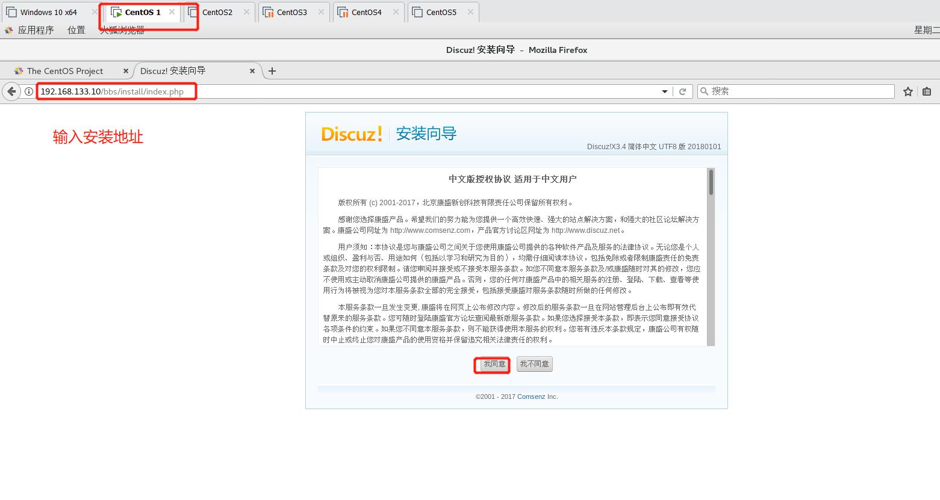Reload the current page
The width and height of the screenshot is (940, 500).
coord(682,91)
